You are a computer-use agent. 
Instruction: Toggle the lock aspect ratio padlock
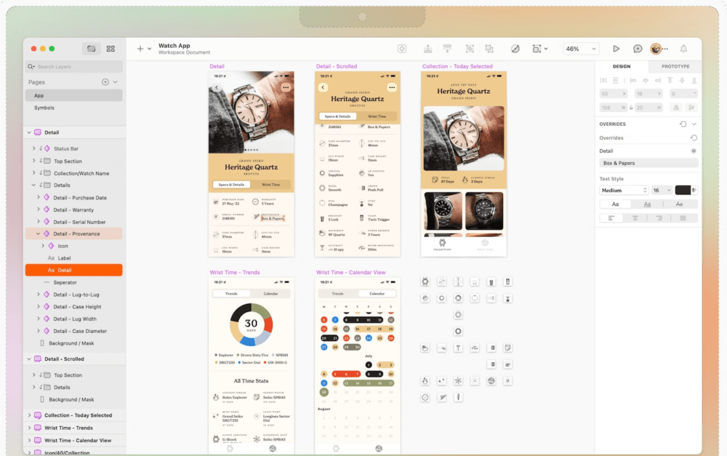point(631,108)
